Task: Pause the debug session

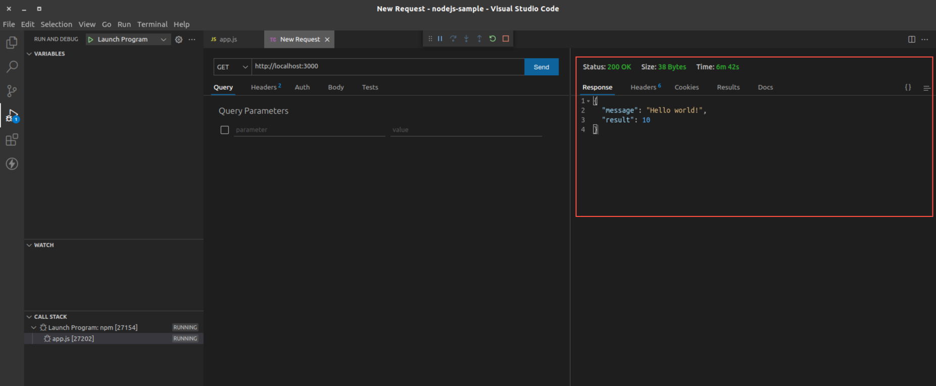Action: [x=440, y=39]
